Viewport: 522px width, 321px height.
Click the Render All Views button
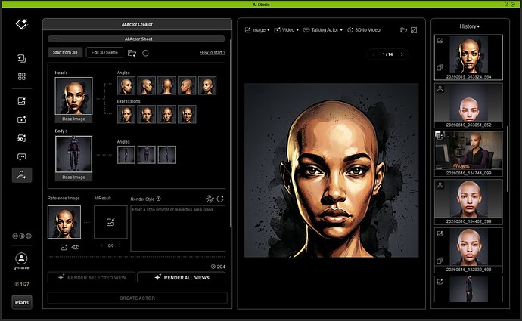[x=182, y=277]
